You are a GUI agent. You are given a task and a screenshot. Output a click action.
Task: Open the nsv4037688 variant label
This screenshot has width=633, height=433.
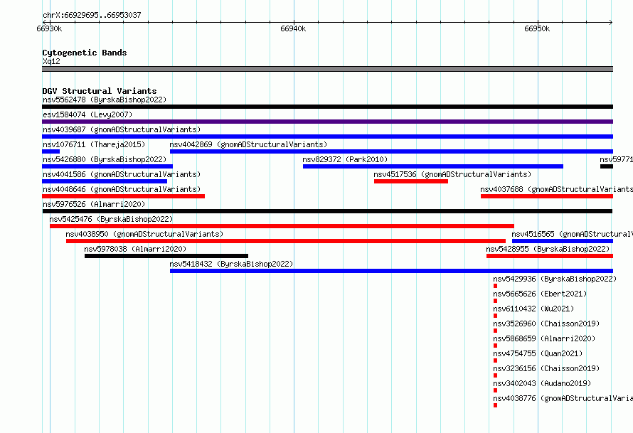tap(557, 189)
